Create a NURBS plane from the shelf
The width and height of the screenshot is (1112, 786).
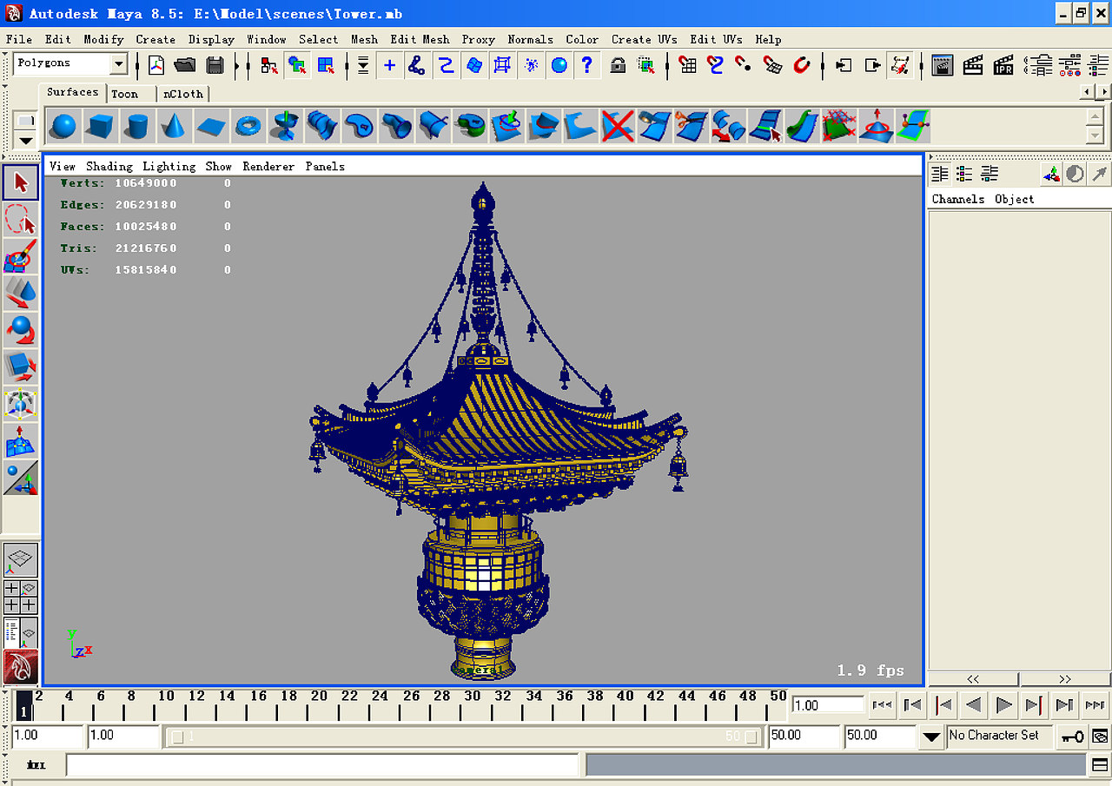(x=211, y=126)
